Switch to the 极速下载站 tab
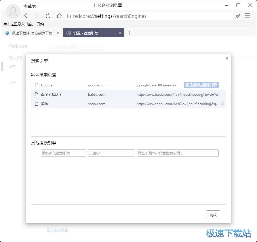 31,33
